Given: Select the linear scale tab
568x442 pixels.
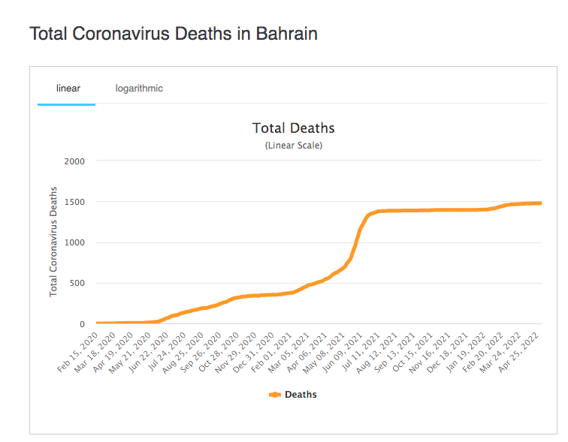Looking at the screenshot, I should click(68, 89).
